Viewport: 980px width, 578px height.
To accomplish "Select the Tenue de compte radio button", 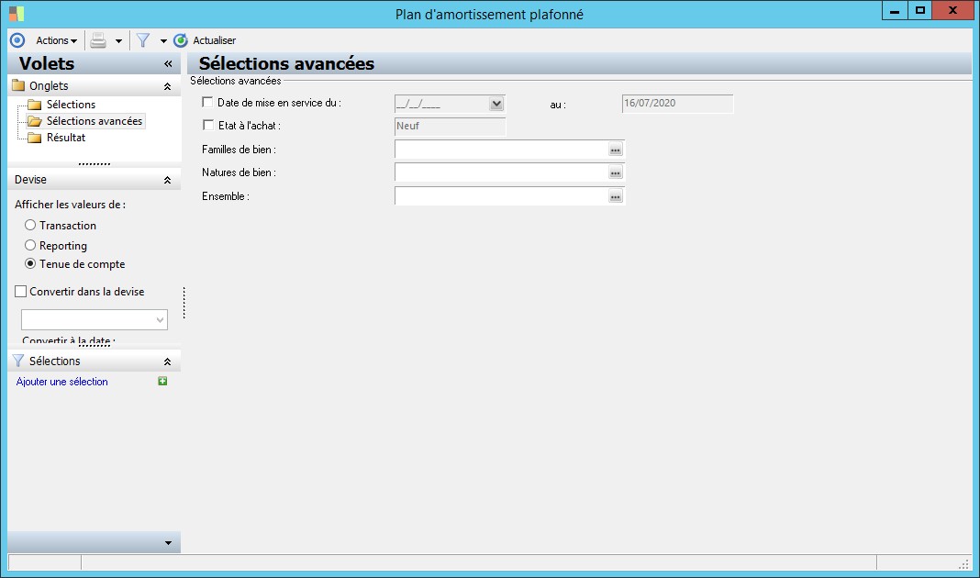I will pos(30,263).
